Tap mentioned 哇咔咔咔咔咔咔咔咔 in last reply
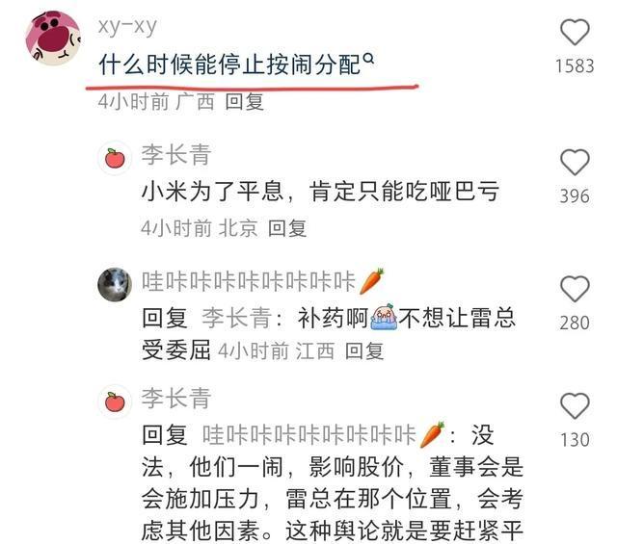This screenshot has width=617, height=544. (324, 435)
